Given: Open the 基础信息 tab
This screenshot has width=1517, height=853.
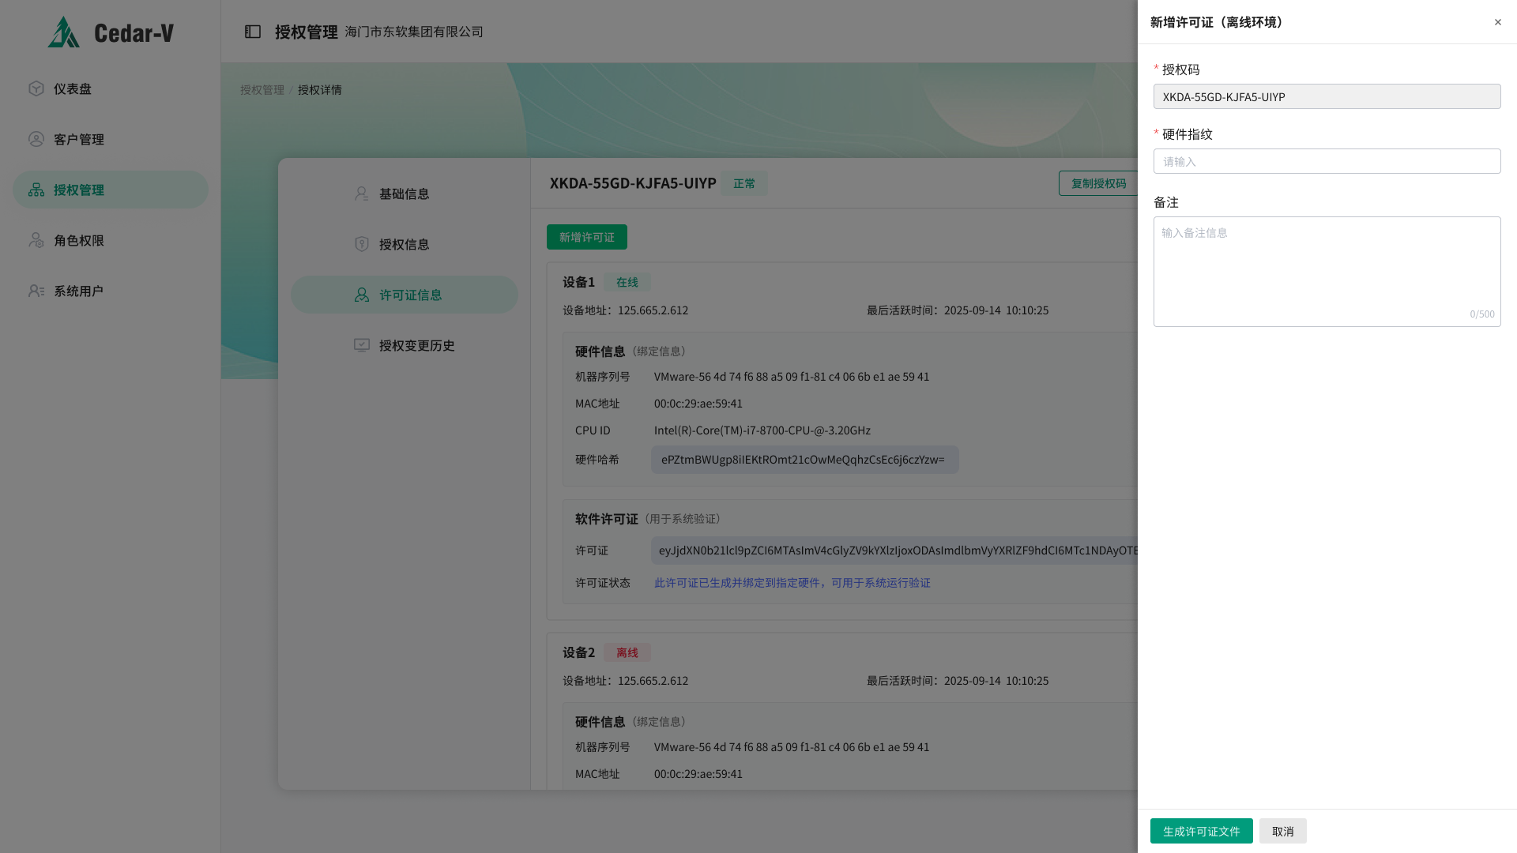Looking at the screenshot, I should pos(404,194).
